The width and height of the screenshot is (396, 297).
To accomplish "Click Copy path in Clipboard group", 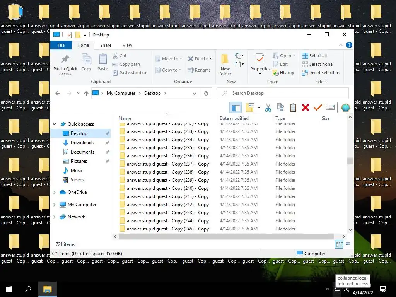I will pyautogui.click(x=126, y=64).
